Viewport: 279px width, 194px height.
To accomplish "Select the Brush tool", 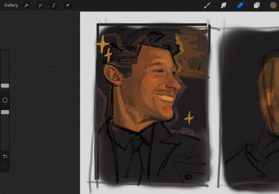I will coord(207,5).
